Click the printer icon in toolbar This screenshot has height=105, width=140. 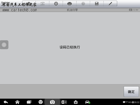pyautogui.click(x=70, y=4)
